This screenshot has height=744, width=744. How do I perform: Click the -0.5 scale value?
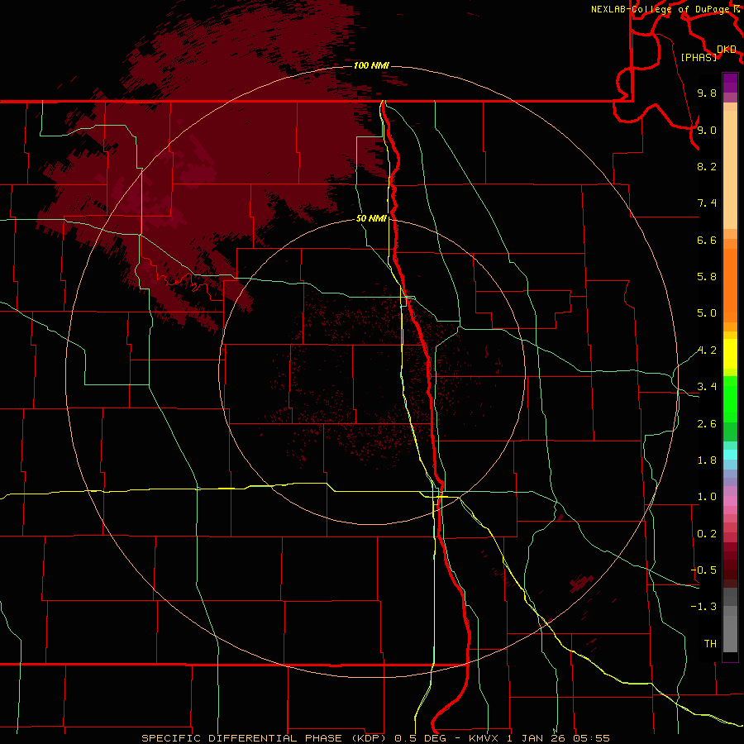pyautogui.click(x=703, y=570)
